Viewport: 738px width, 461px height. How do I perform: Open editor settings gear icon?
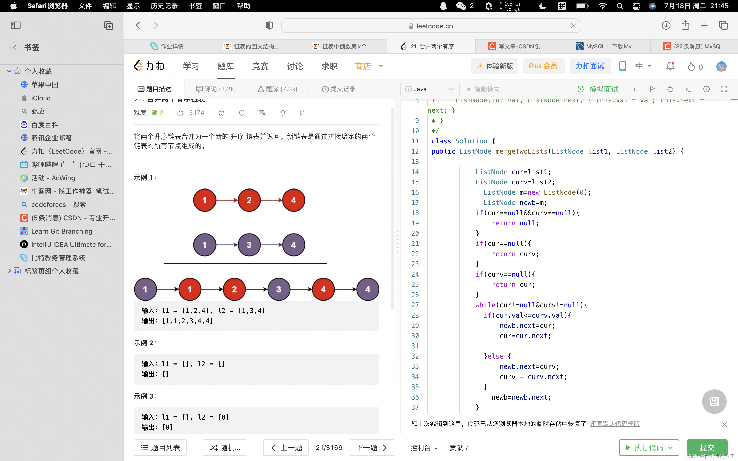point(706,89)
